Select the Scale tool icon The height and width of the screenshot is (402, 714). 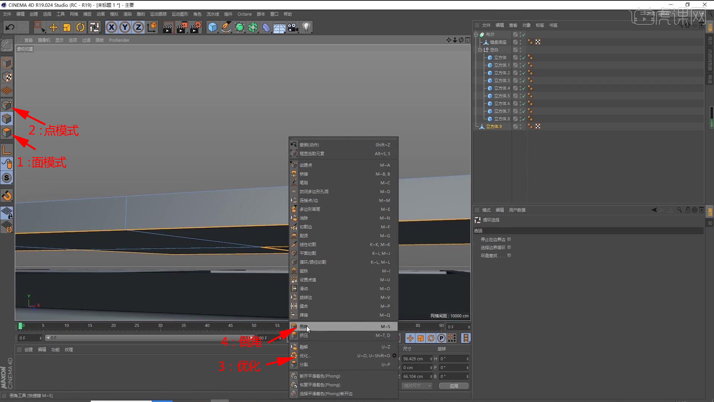[67, 27]
